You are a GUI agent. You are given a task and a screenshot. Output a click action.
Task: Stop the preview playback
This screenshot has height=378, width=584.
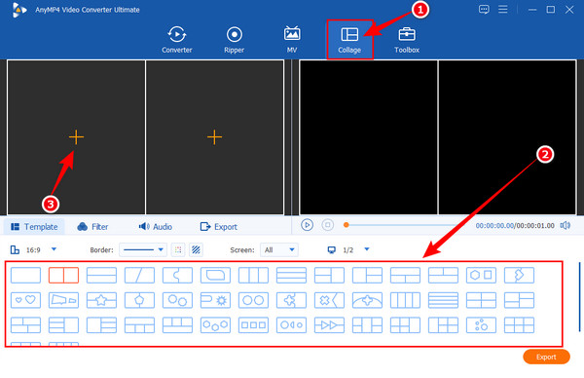point(328,225)
